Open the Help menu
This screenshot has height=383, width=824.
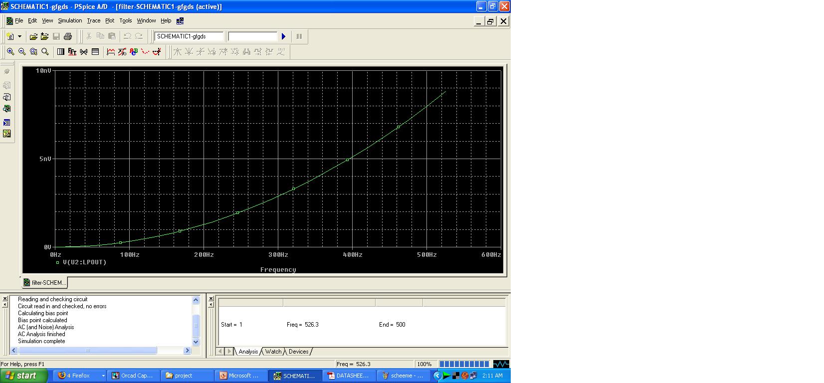coord(166,21)
